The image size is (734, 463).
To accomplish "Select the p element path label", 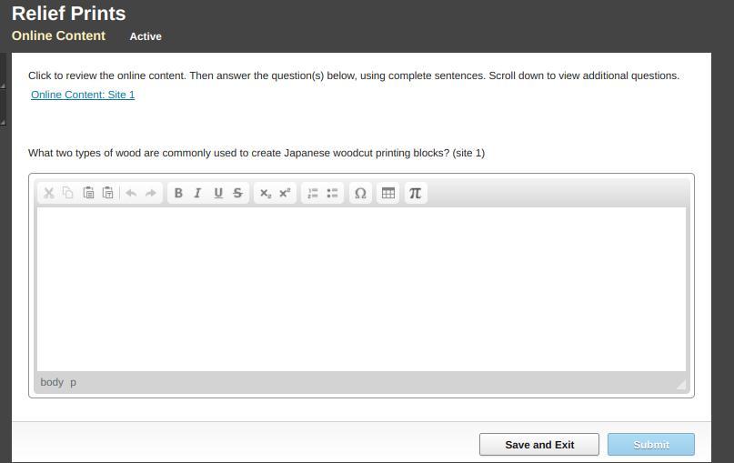I will point(73,382).
